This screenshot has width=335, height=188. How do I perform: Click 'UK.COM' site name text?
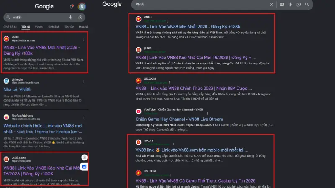[x=150, y=79]
